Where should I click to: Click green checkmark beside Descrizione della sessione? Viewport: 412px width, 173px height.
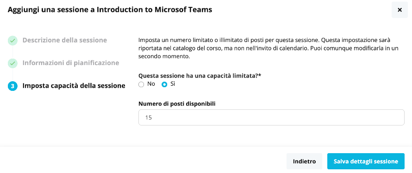(x=12, y=41)
